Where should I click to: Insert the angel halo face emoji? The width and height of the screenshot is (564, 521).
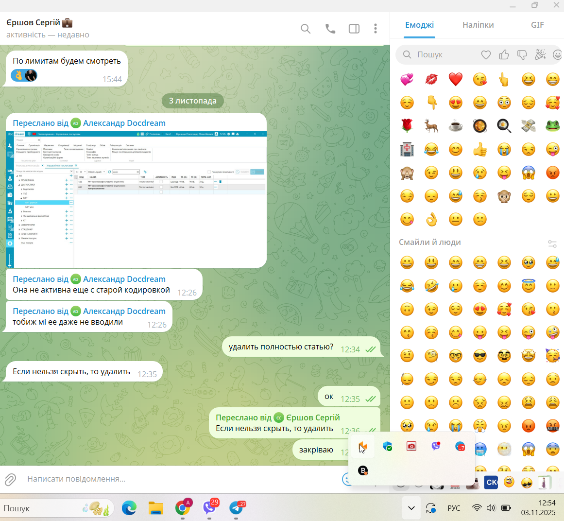pyautogui.click(x=529, y=286)
